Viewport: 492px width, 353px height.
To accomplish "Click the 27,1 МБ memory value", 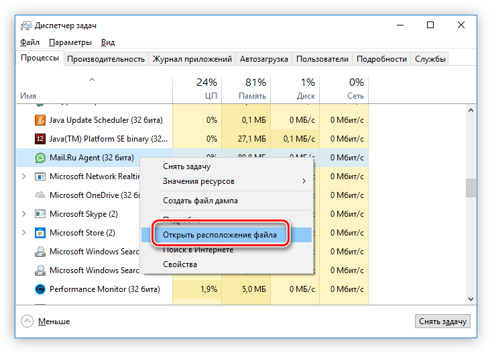I will point(251,139).
